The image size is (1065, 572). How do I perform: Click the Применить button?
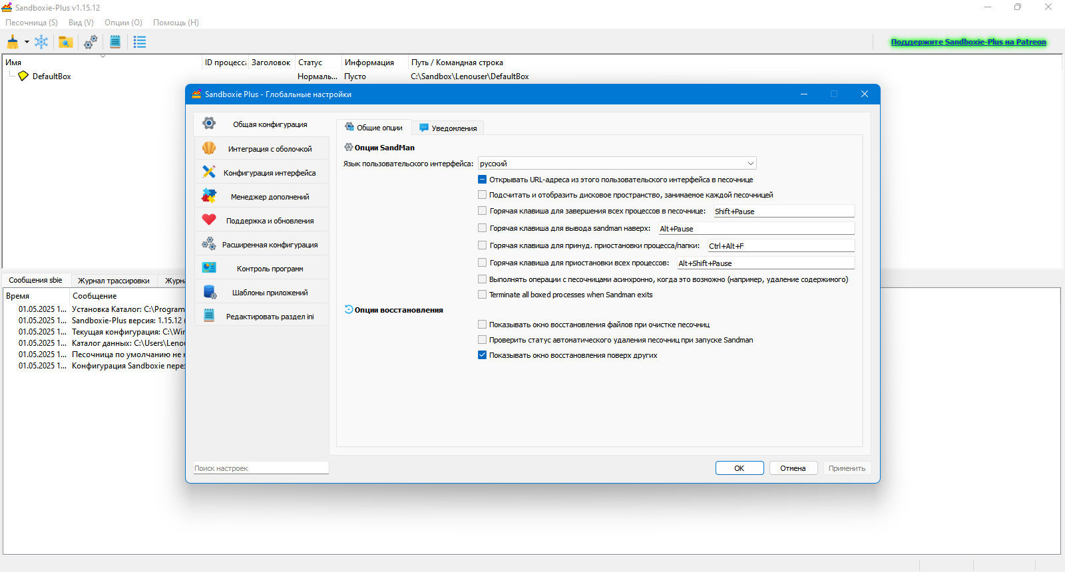click(x=847, y=468)
